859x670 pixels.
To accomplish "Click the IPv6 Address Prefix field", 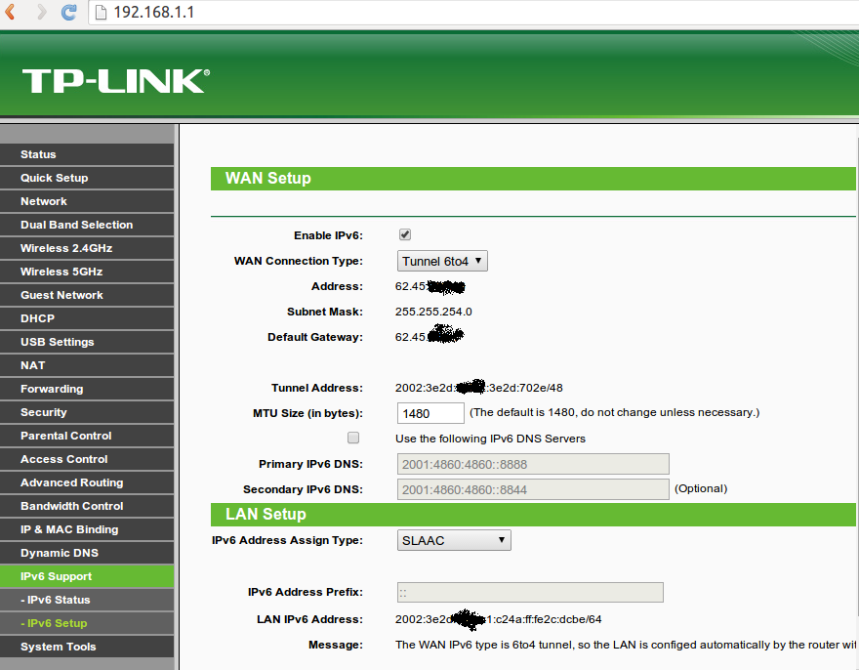I will tap(530, 592).
